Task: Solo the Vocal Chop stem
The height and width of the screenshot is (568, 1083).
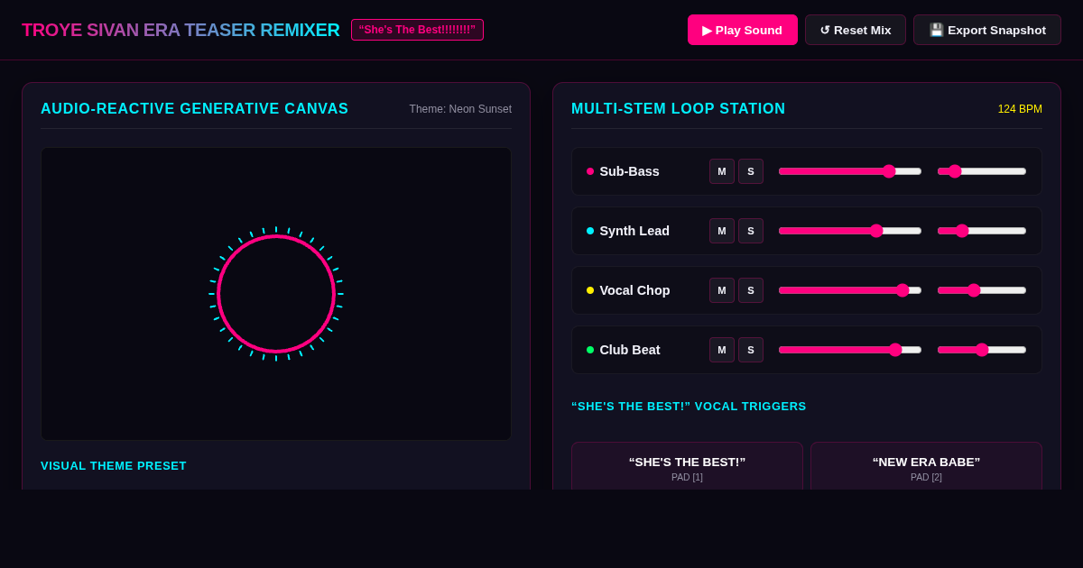Action: point(751,290)
